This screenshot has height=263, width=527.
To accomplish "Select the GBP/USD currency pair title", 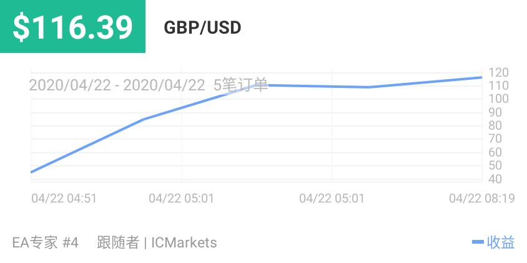I will point(202,28).
